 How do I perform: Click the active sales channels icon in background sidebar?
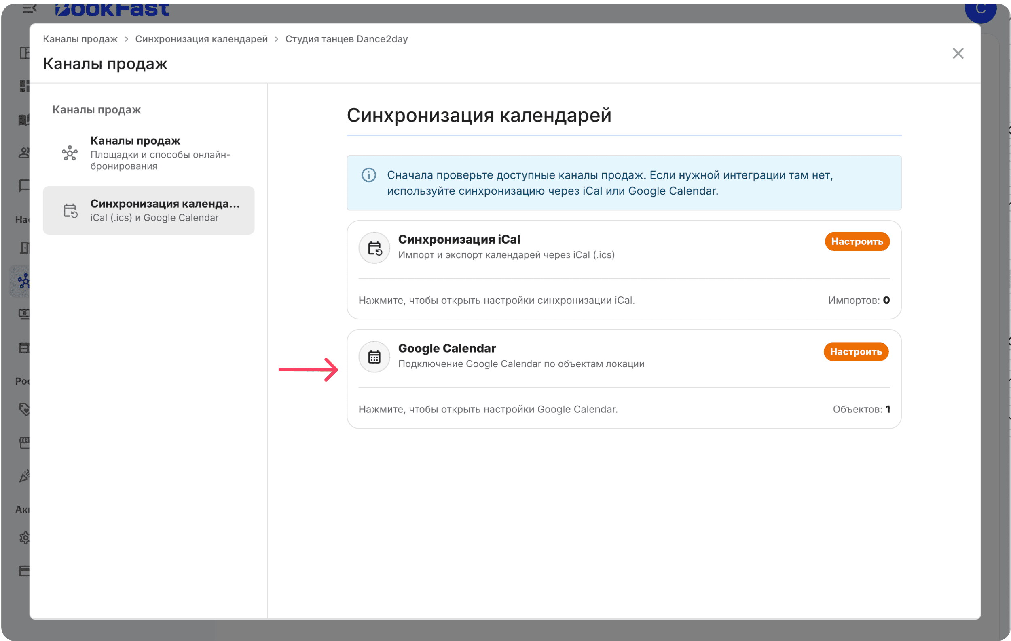click(x=23, y=281)
